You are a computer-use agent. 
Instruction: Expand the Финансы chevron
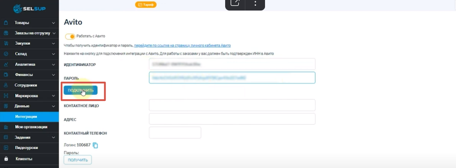(53, 75)
